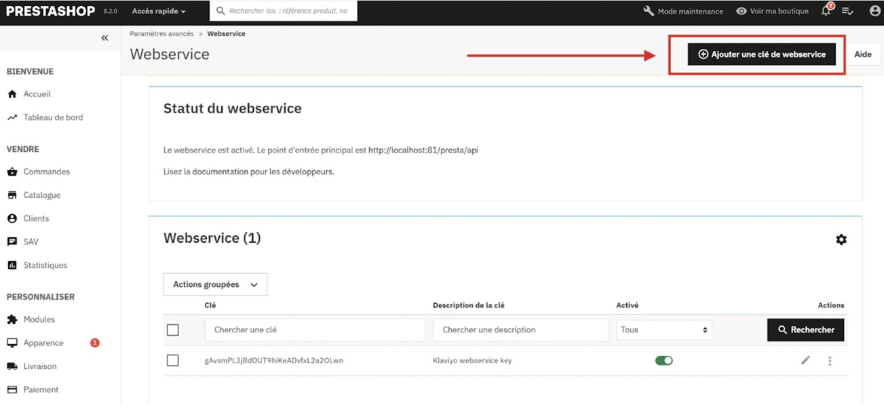This screenshot has width=884, height=417.
Task: Focus the Chercher une clé filter field
Action: 315,330
